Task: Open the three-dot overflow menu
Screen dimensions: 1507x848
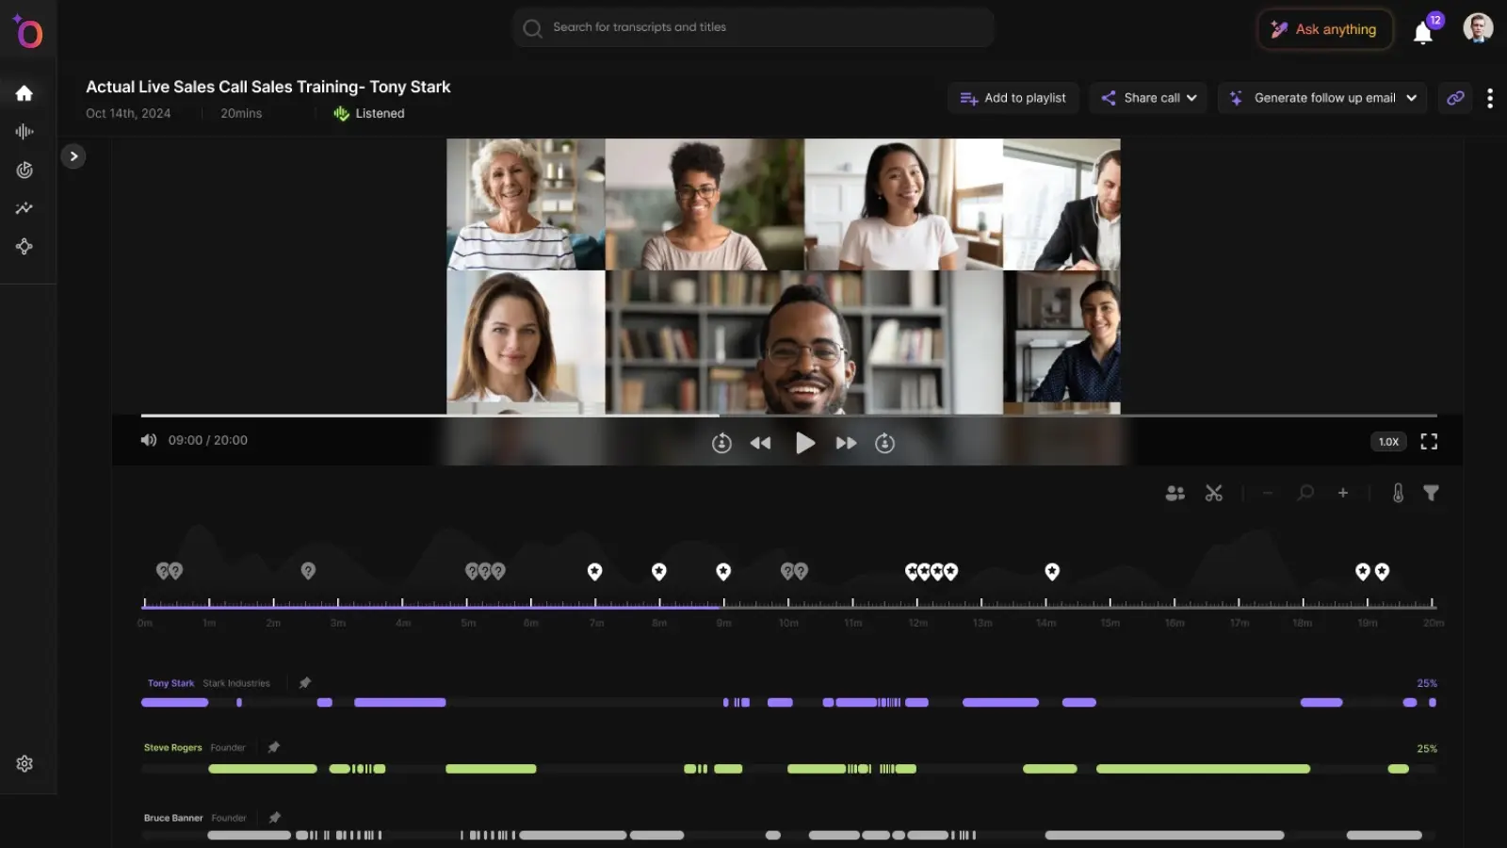Action: (1490, 97)
